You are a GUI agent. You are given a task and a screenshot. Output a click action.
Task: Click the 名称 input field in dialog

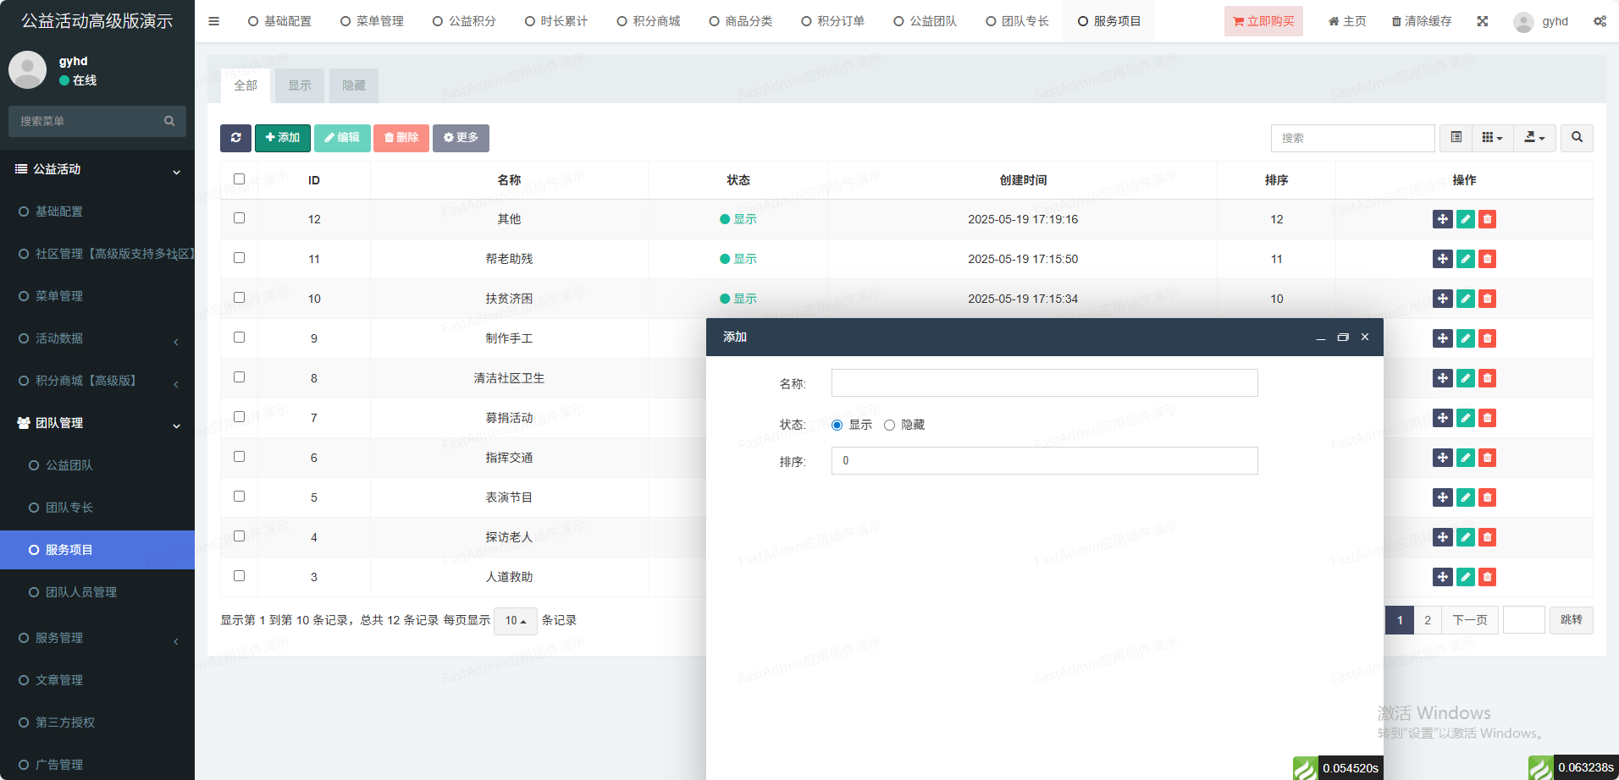[x=1044, y=383]
